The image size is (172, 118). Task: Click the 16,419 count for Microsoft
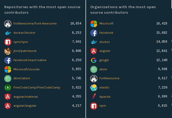coord(162,23)
